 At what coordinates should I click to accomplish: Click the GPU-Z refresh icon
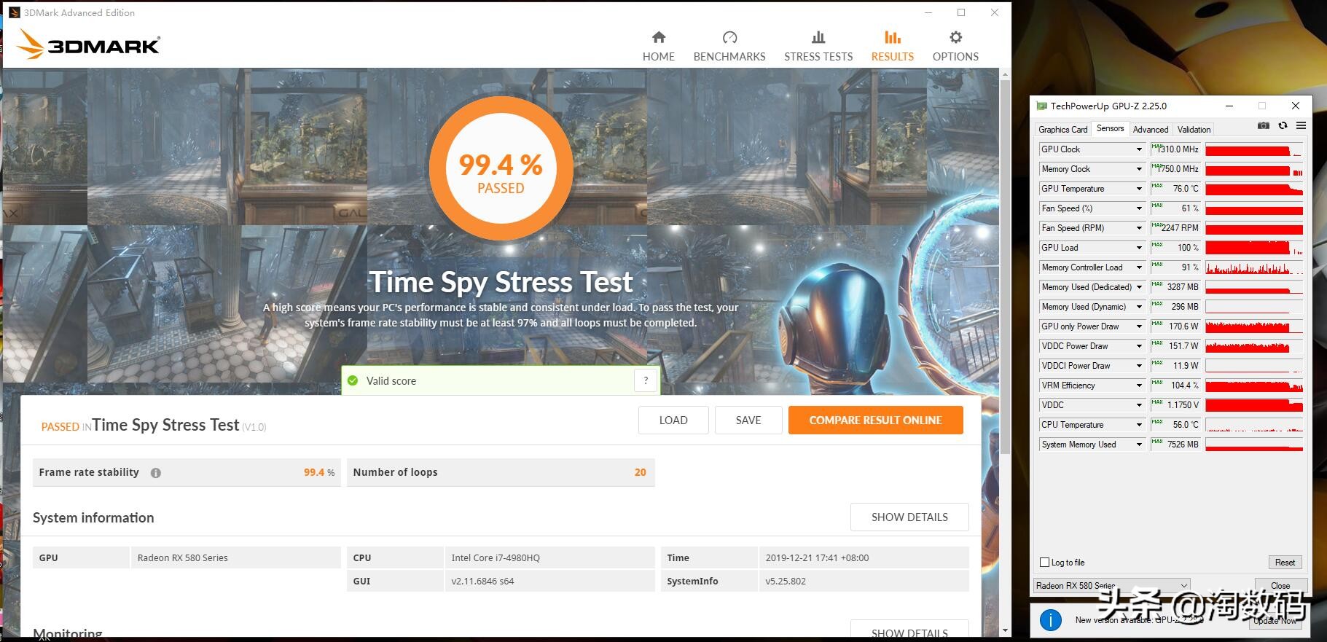click(1283, 126)
